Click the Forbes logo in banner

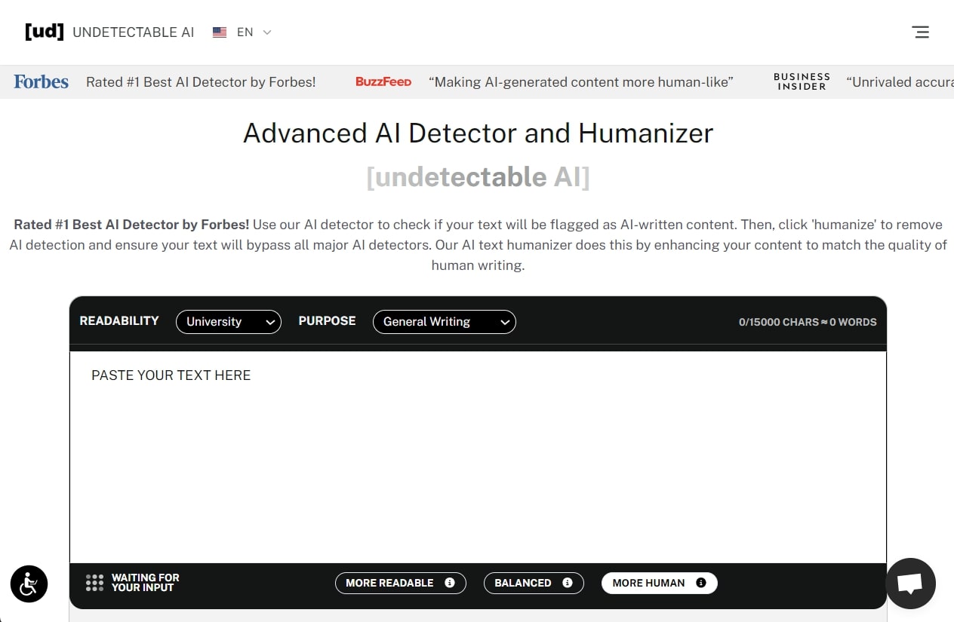[x=41, y=82]
